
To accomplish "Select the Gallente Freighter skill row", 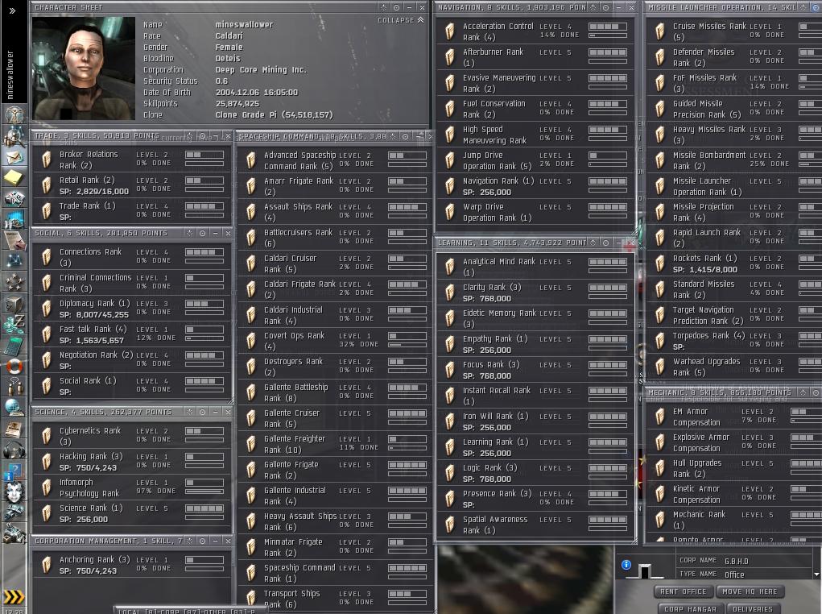I will (x=334, y=444).
